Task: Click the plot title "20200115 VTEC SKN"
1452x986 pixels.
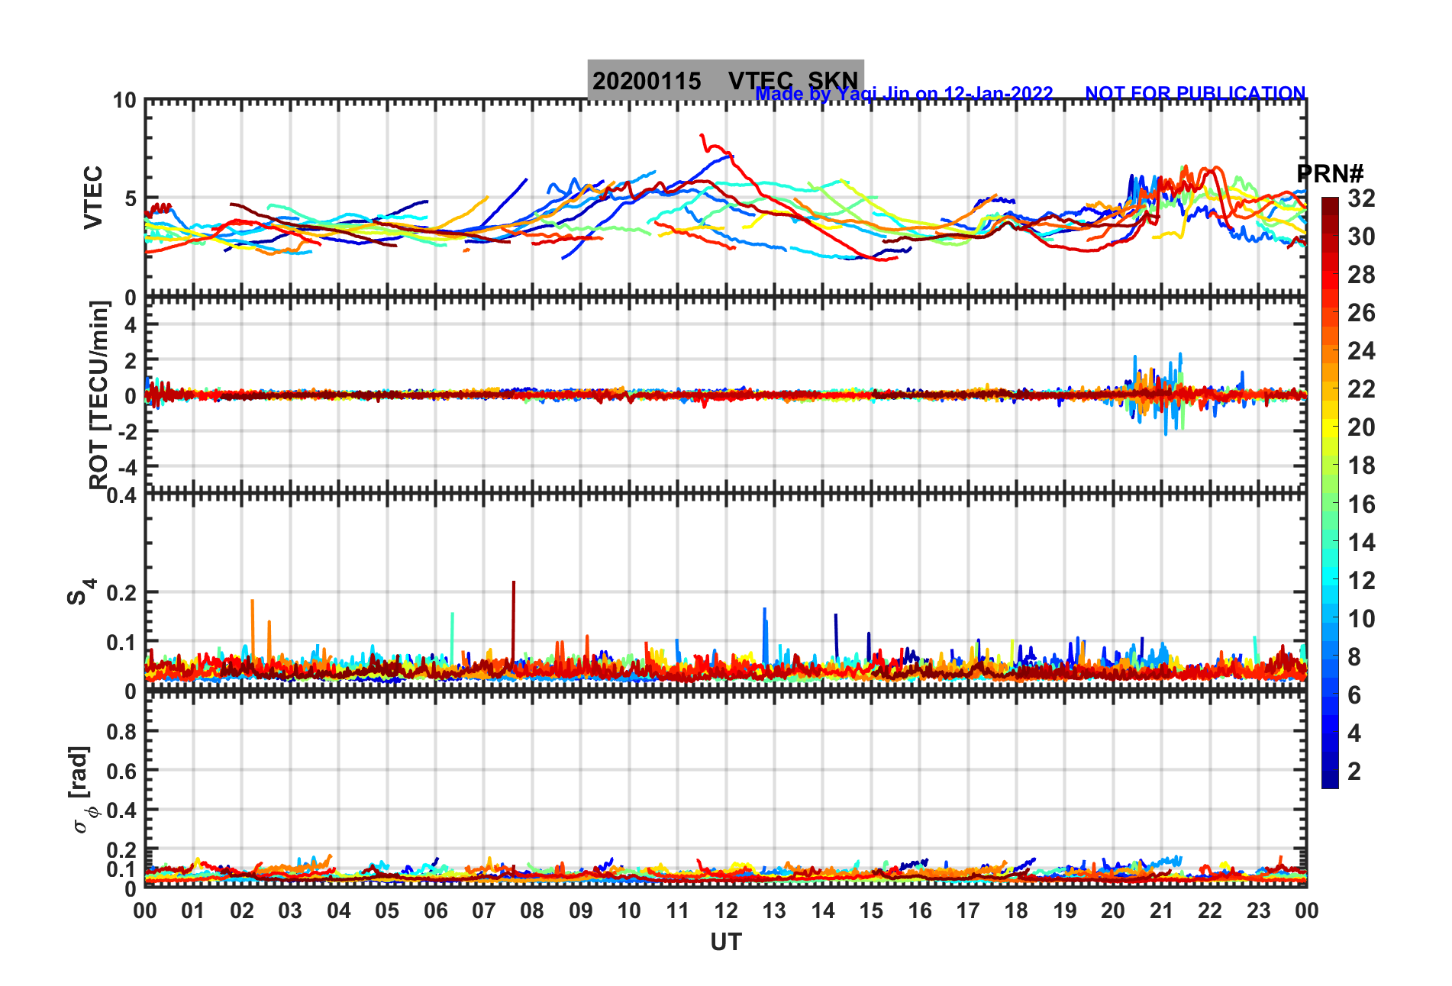Action: pos(725,80)
